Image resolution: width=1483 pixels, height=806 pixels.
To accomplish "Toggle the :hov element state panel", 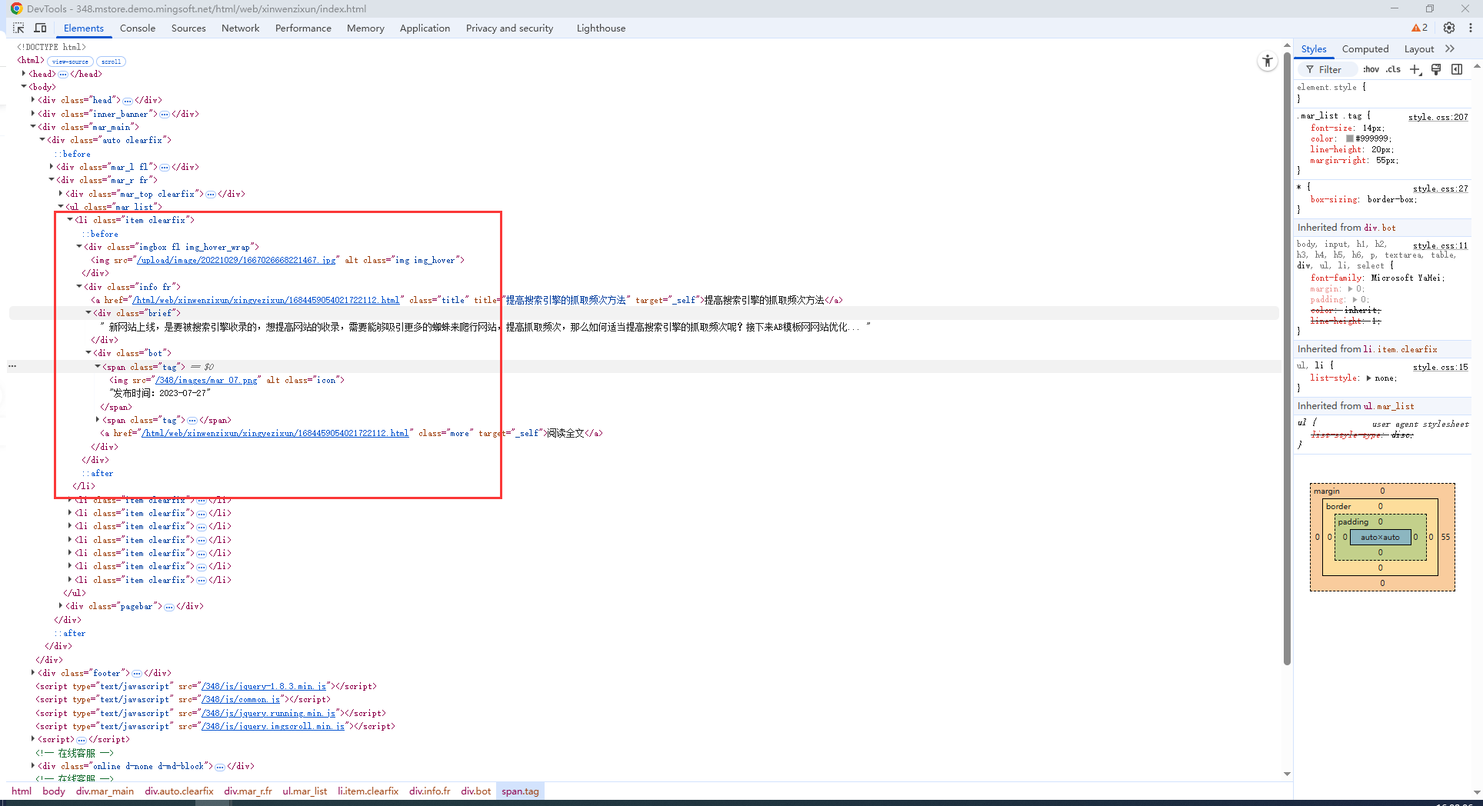I will click(x=1371, y=69).
